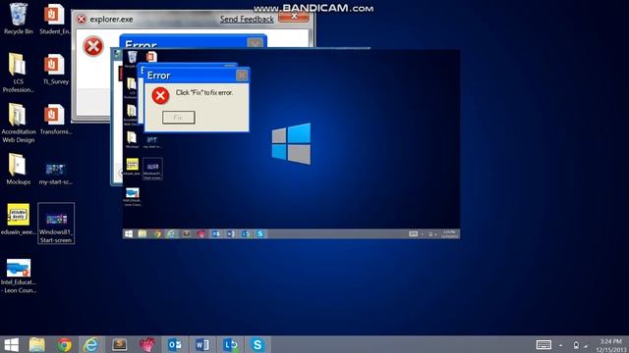
Task: Open the touch keyboard from system tray
Action: pyautogui.click(x=543, y=344)
